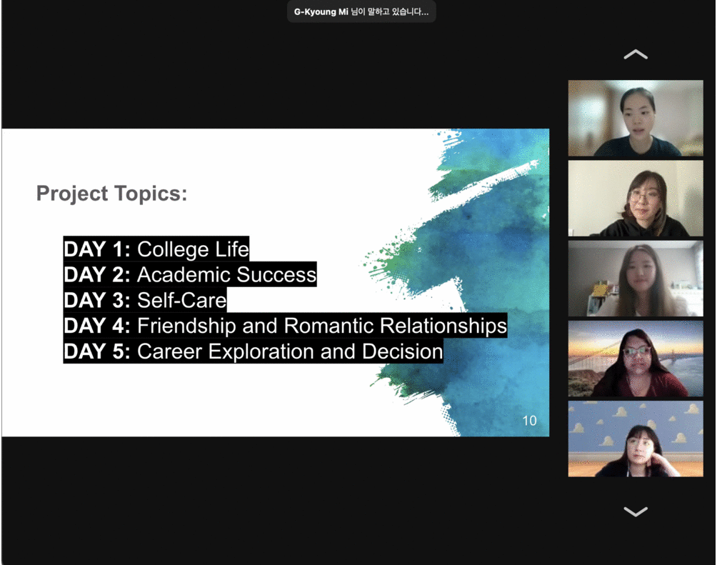This screenshot has width=717, height=565.
Task: Click the slide page number 10
Action: pyautogui.click(x=529, y=421)
